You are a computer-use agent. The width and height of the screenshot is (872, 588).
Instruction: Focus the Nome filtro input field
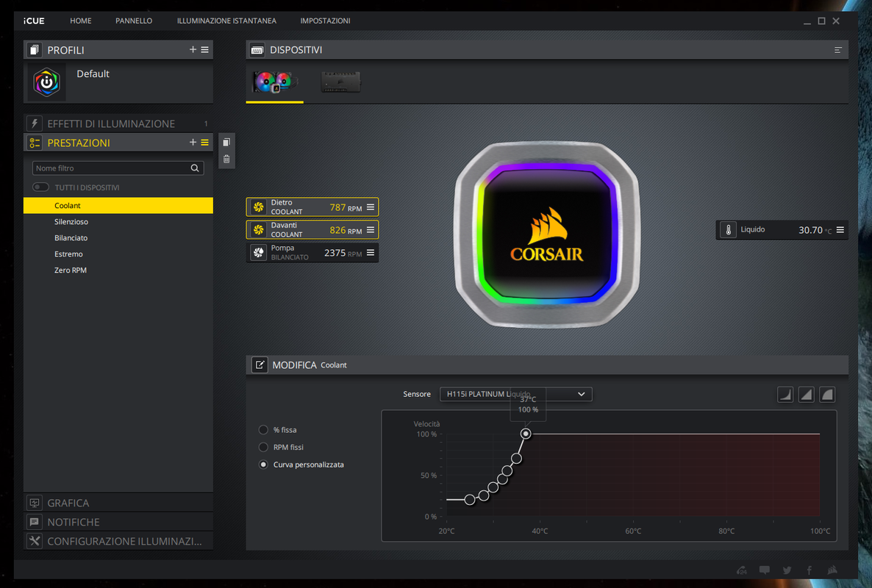point(118,168)
